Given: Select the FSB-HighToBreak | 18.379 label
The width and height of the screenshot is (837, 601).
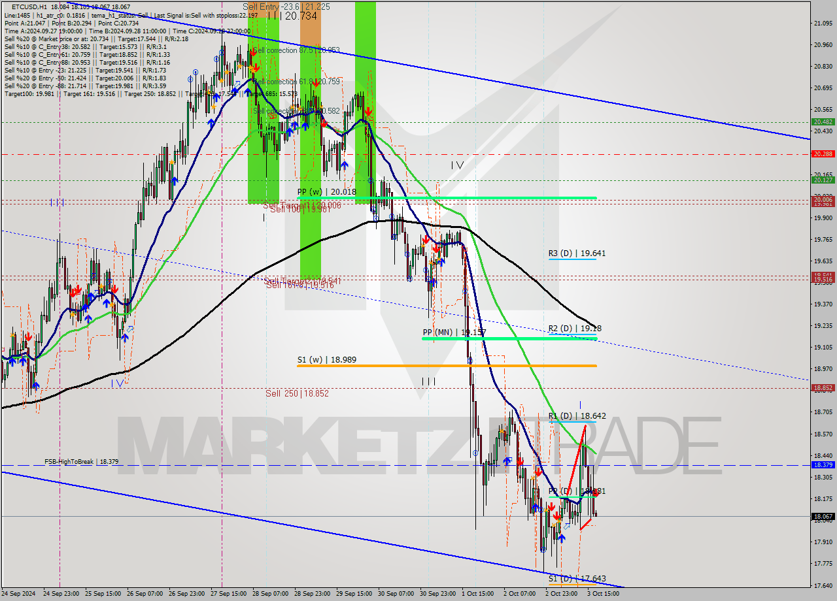Looking at the screenshot, I should pyautogui.click(x=81, y=461).
